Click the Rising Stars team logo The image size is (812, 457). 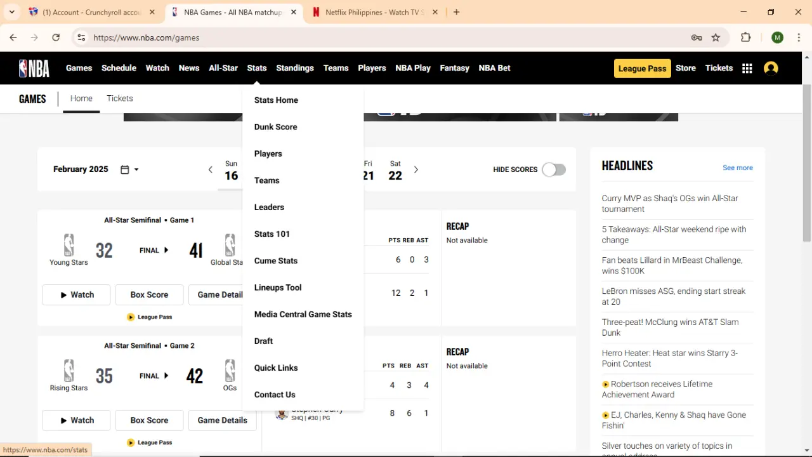(69, 371)
